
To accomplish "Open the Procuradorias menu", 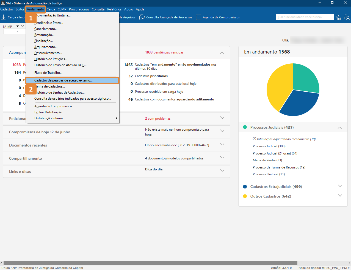I will click(79, 9).
